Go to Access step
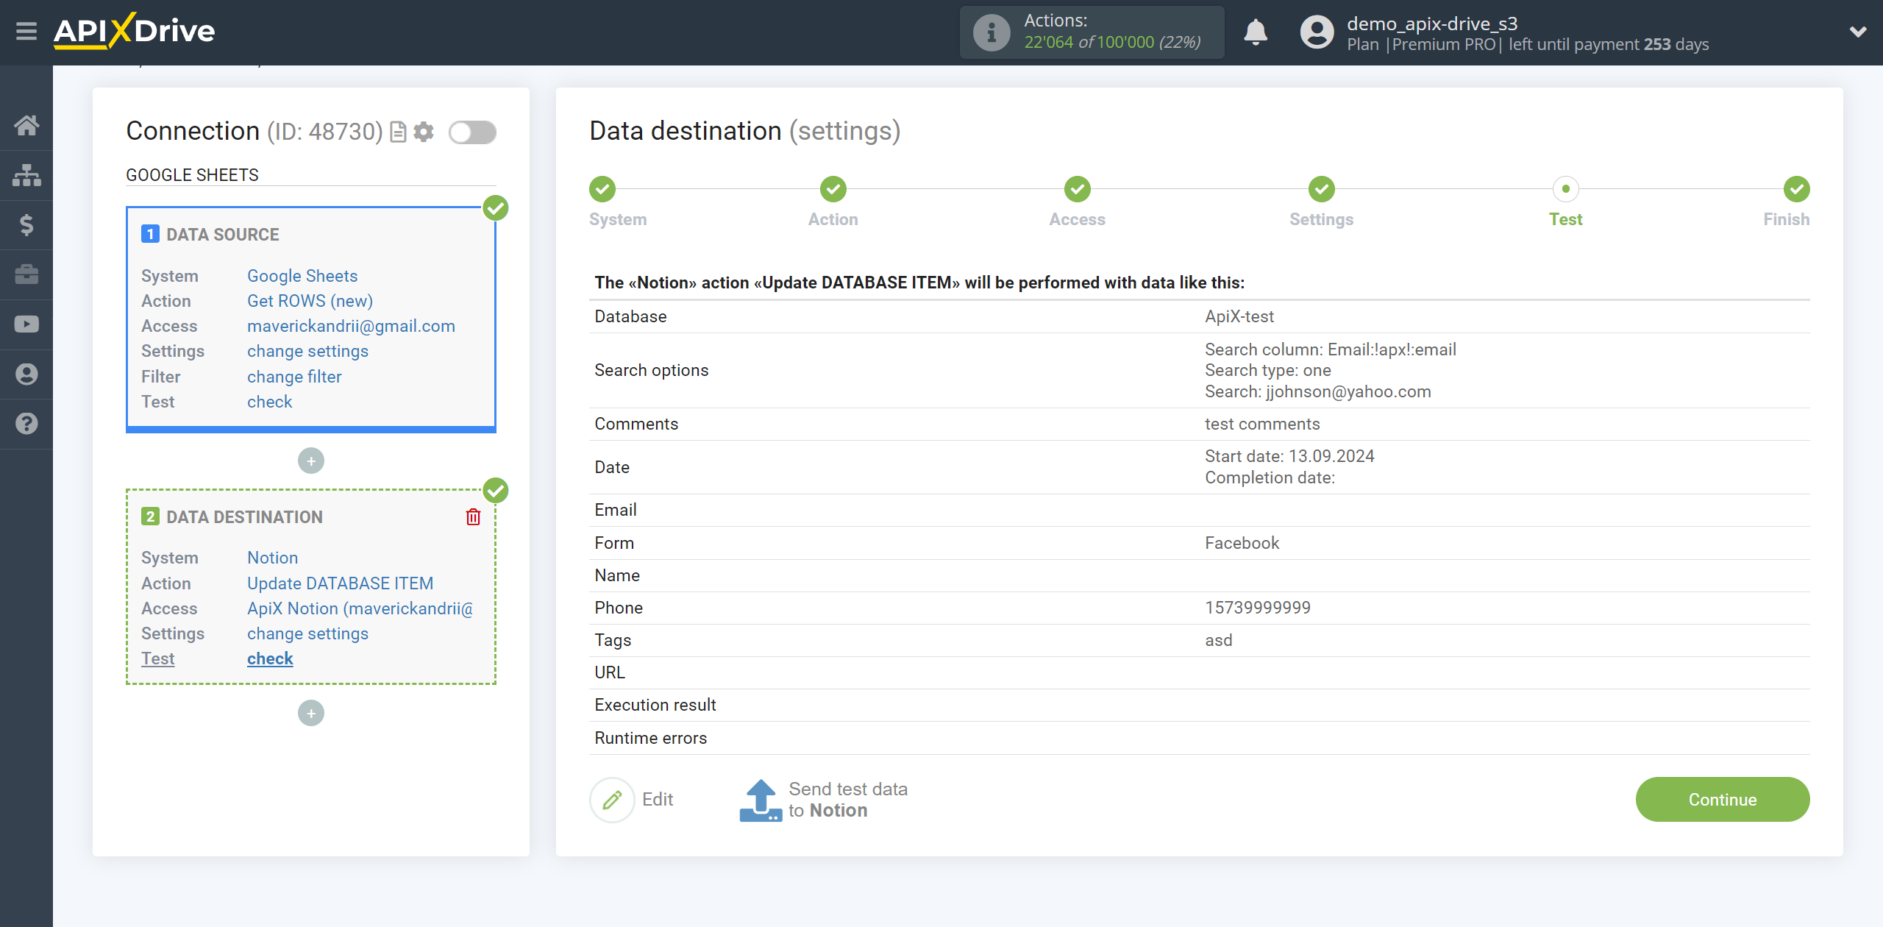 click(x=1077, y=189)
